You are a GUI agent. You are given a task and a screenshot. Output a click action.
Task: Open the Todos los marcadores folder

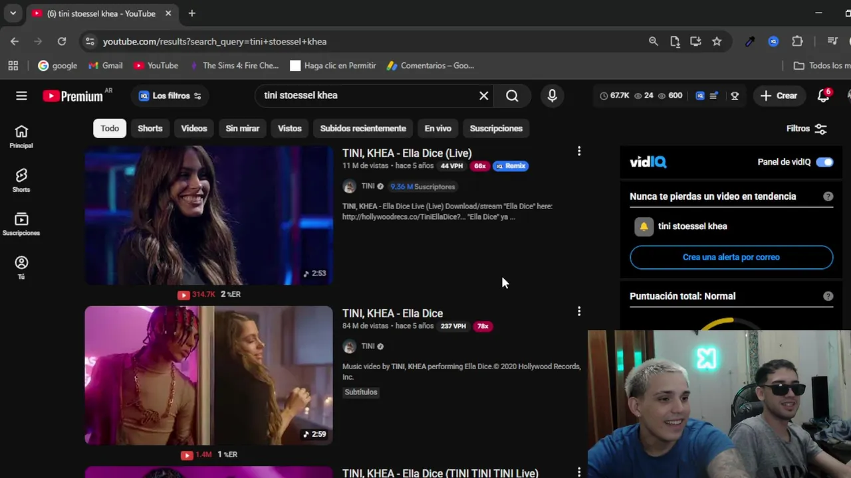click(822, 66)
